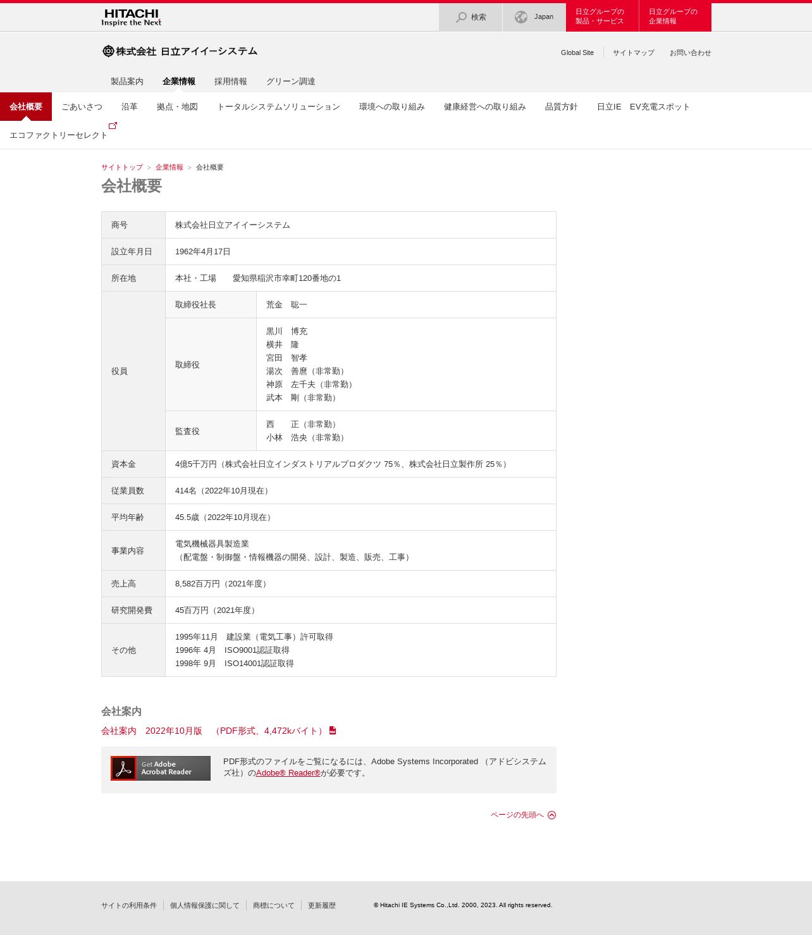
Task: Switch to トータルシステムソリューション tab
Action: (x=279, y=106)
